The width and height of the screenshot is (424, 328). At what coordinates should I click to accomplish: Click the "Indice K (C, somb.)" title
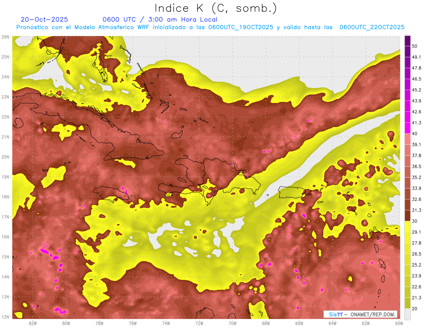pos(216,8)
